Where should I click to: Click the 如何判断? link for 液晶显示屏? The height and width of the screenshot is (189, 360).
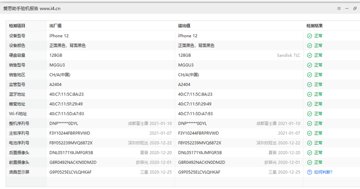323,172
